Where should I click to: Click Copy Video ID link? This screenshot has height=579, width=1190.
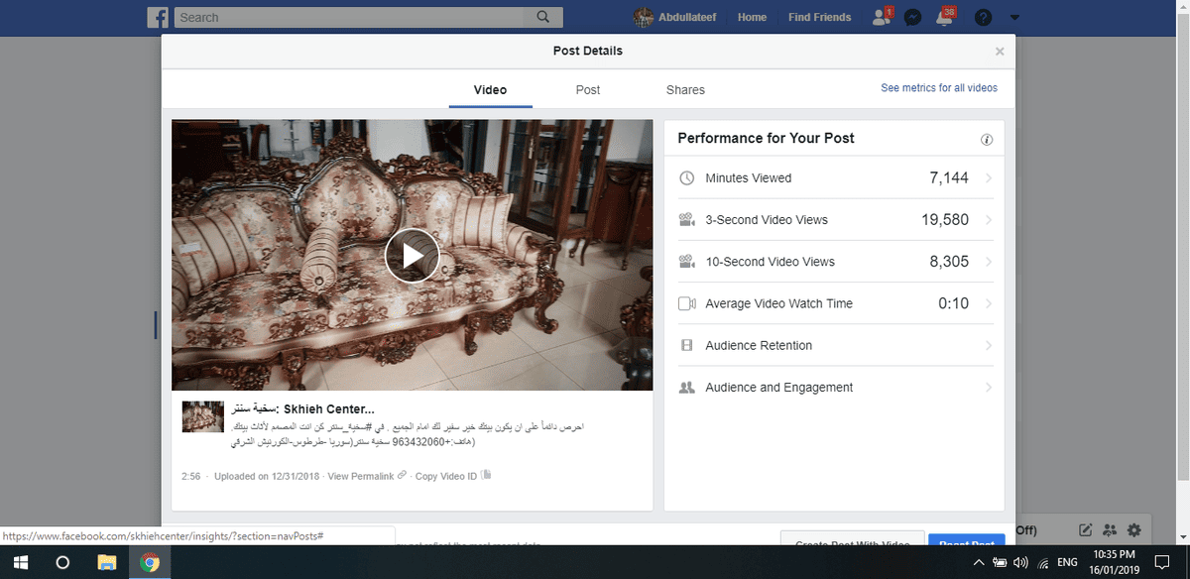click(x=446, y=477)
